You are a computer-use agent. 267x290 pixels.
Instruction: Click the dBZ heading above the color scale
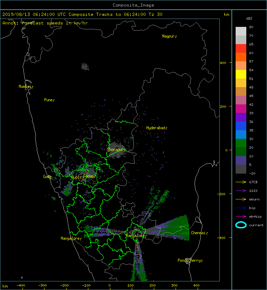click(x=249, y=19)
